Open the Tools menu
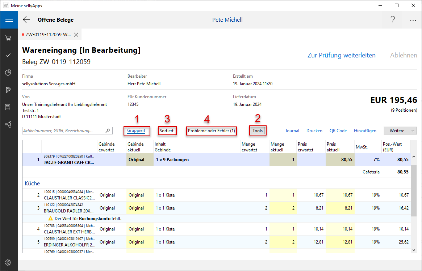This screenshot has height=271, width=422. coord(258,131)
